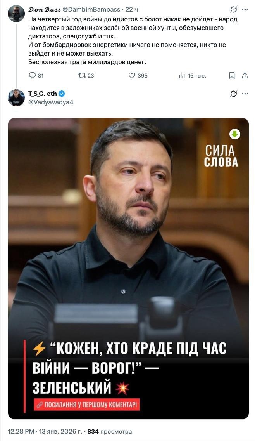
Task: Open the 22 ч timestamp link
Action: coord(131,9)
